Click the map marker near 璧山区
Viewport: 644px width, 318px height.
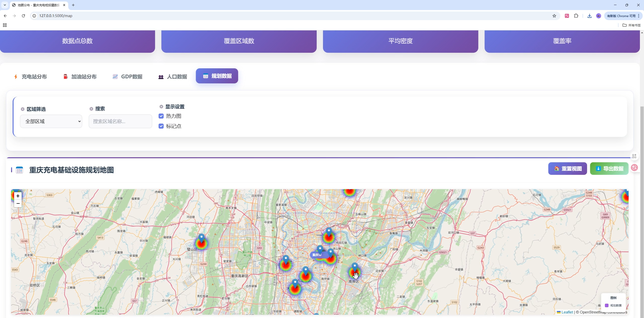tap(201, 238)
